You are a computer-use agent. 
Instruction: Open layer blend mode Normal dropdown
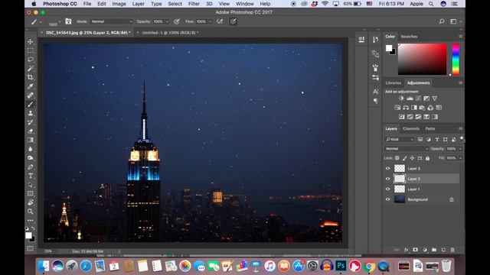[407, 149]
